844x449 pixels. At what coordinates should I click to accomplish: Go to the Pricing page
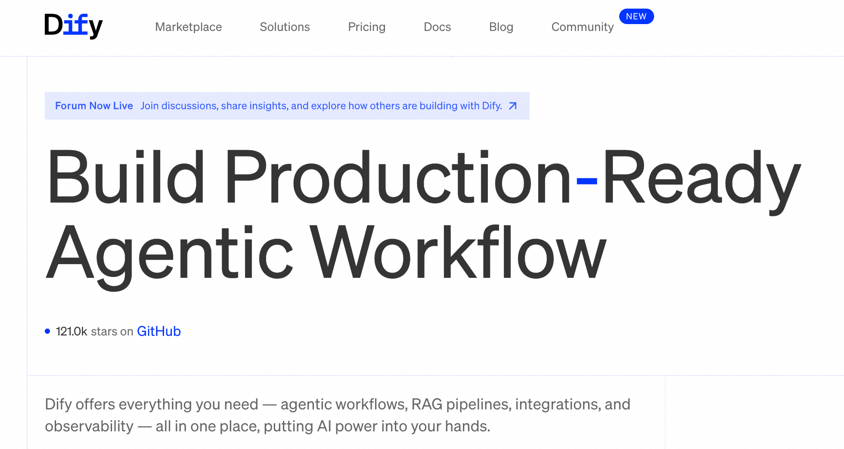[366, 27]
